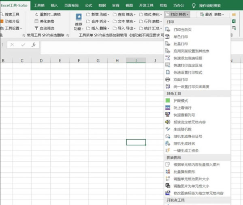Open 功能介绍 in the ribbon
The image size is (243, 205).
10,21
